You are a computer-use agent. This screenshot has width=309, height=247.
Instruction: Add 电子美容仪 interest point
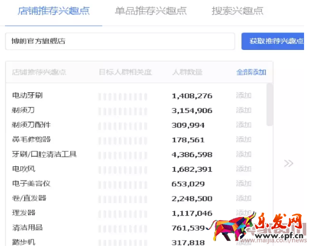coord(244,184)
